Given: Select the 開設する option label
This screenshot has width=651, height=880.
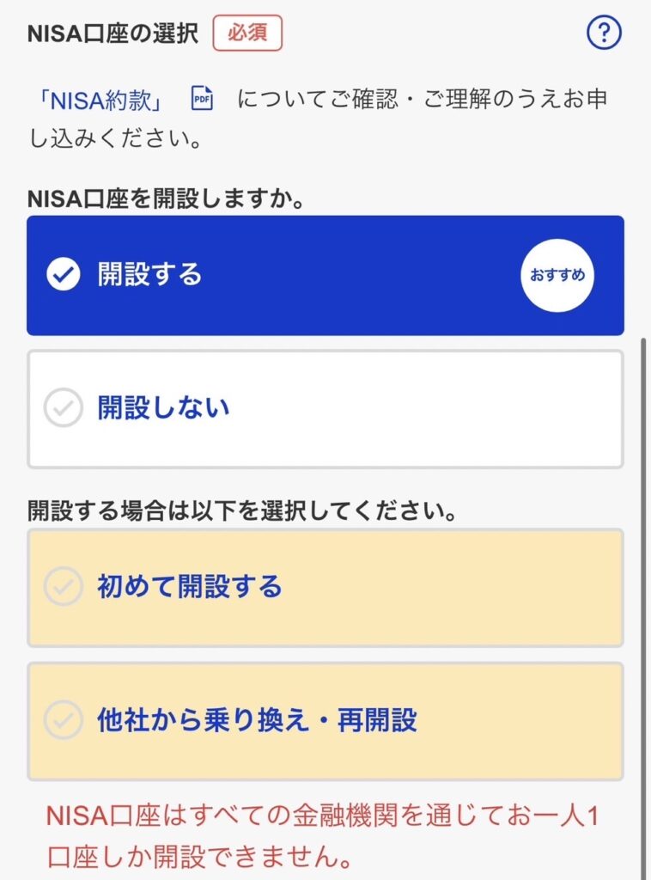Looking at the screenshot, I should tap(149, 275).
